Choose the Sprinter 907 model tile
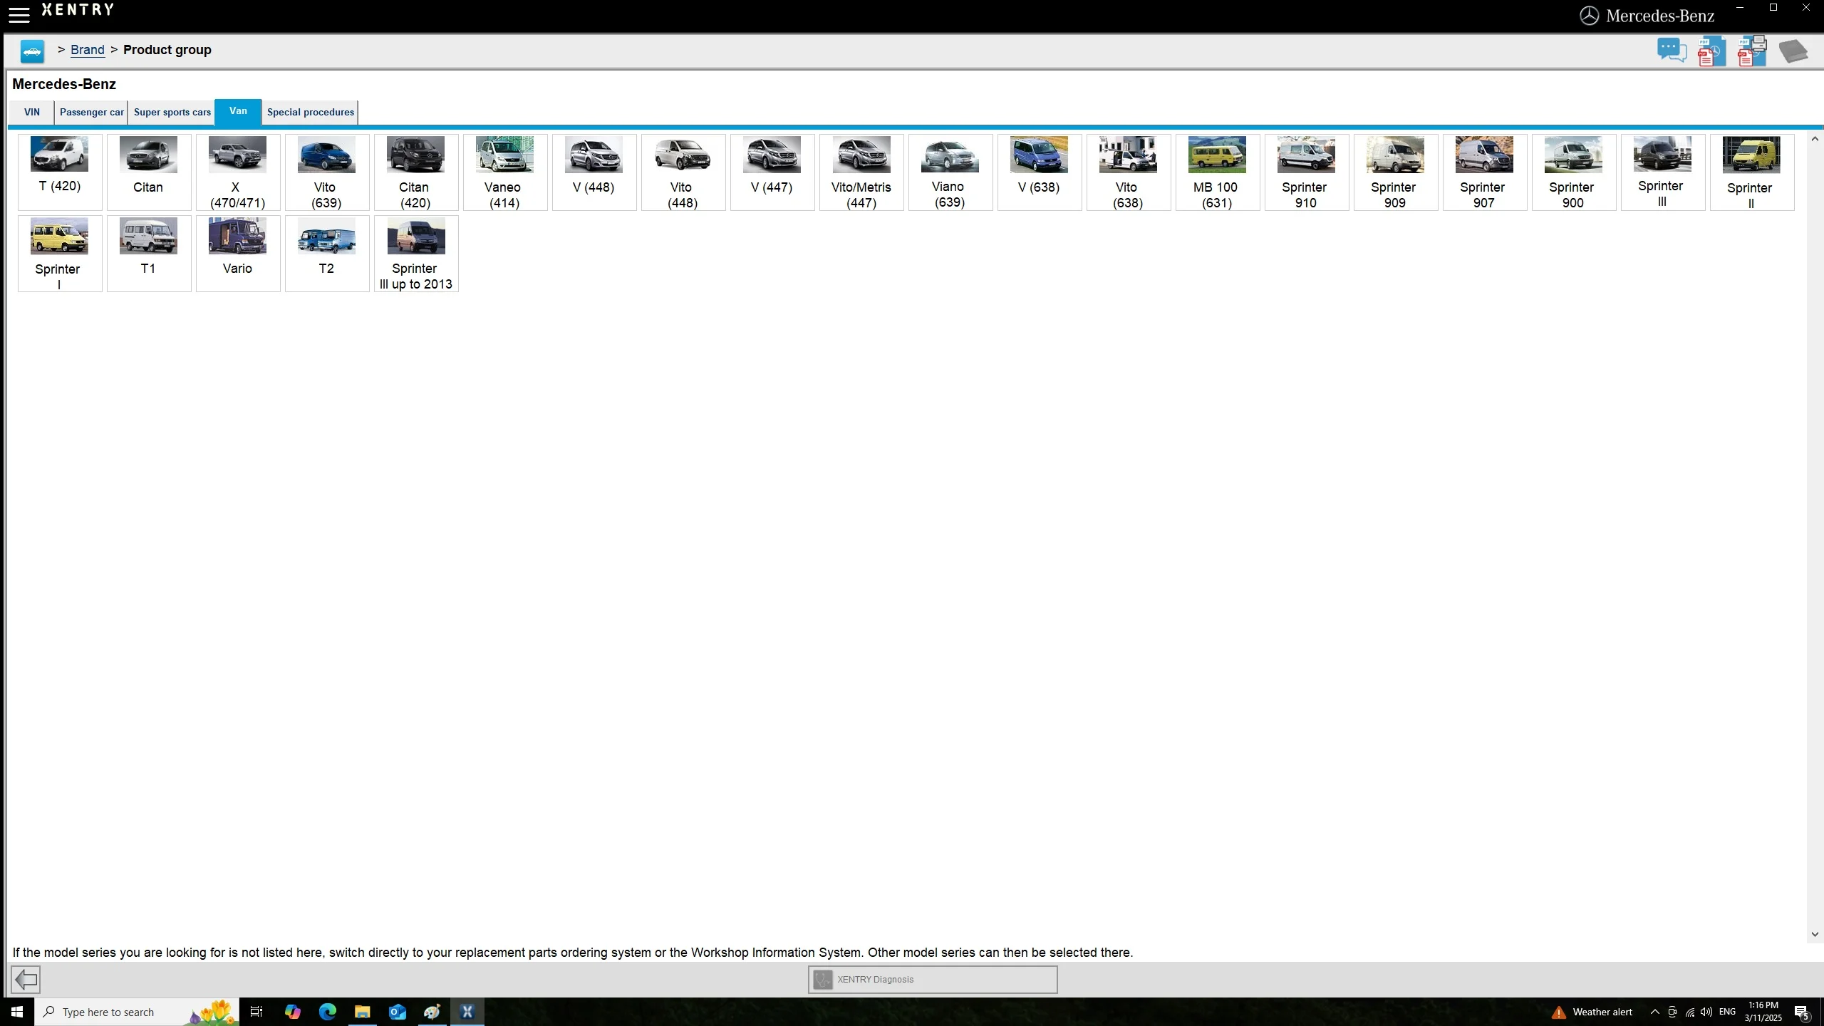The width and height of the screenshot is (1824, 1026). click(x=1485, y=172)
